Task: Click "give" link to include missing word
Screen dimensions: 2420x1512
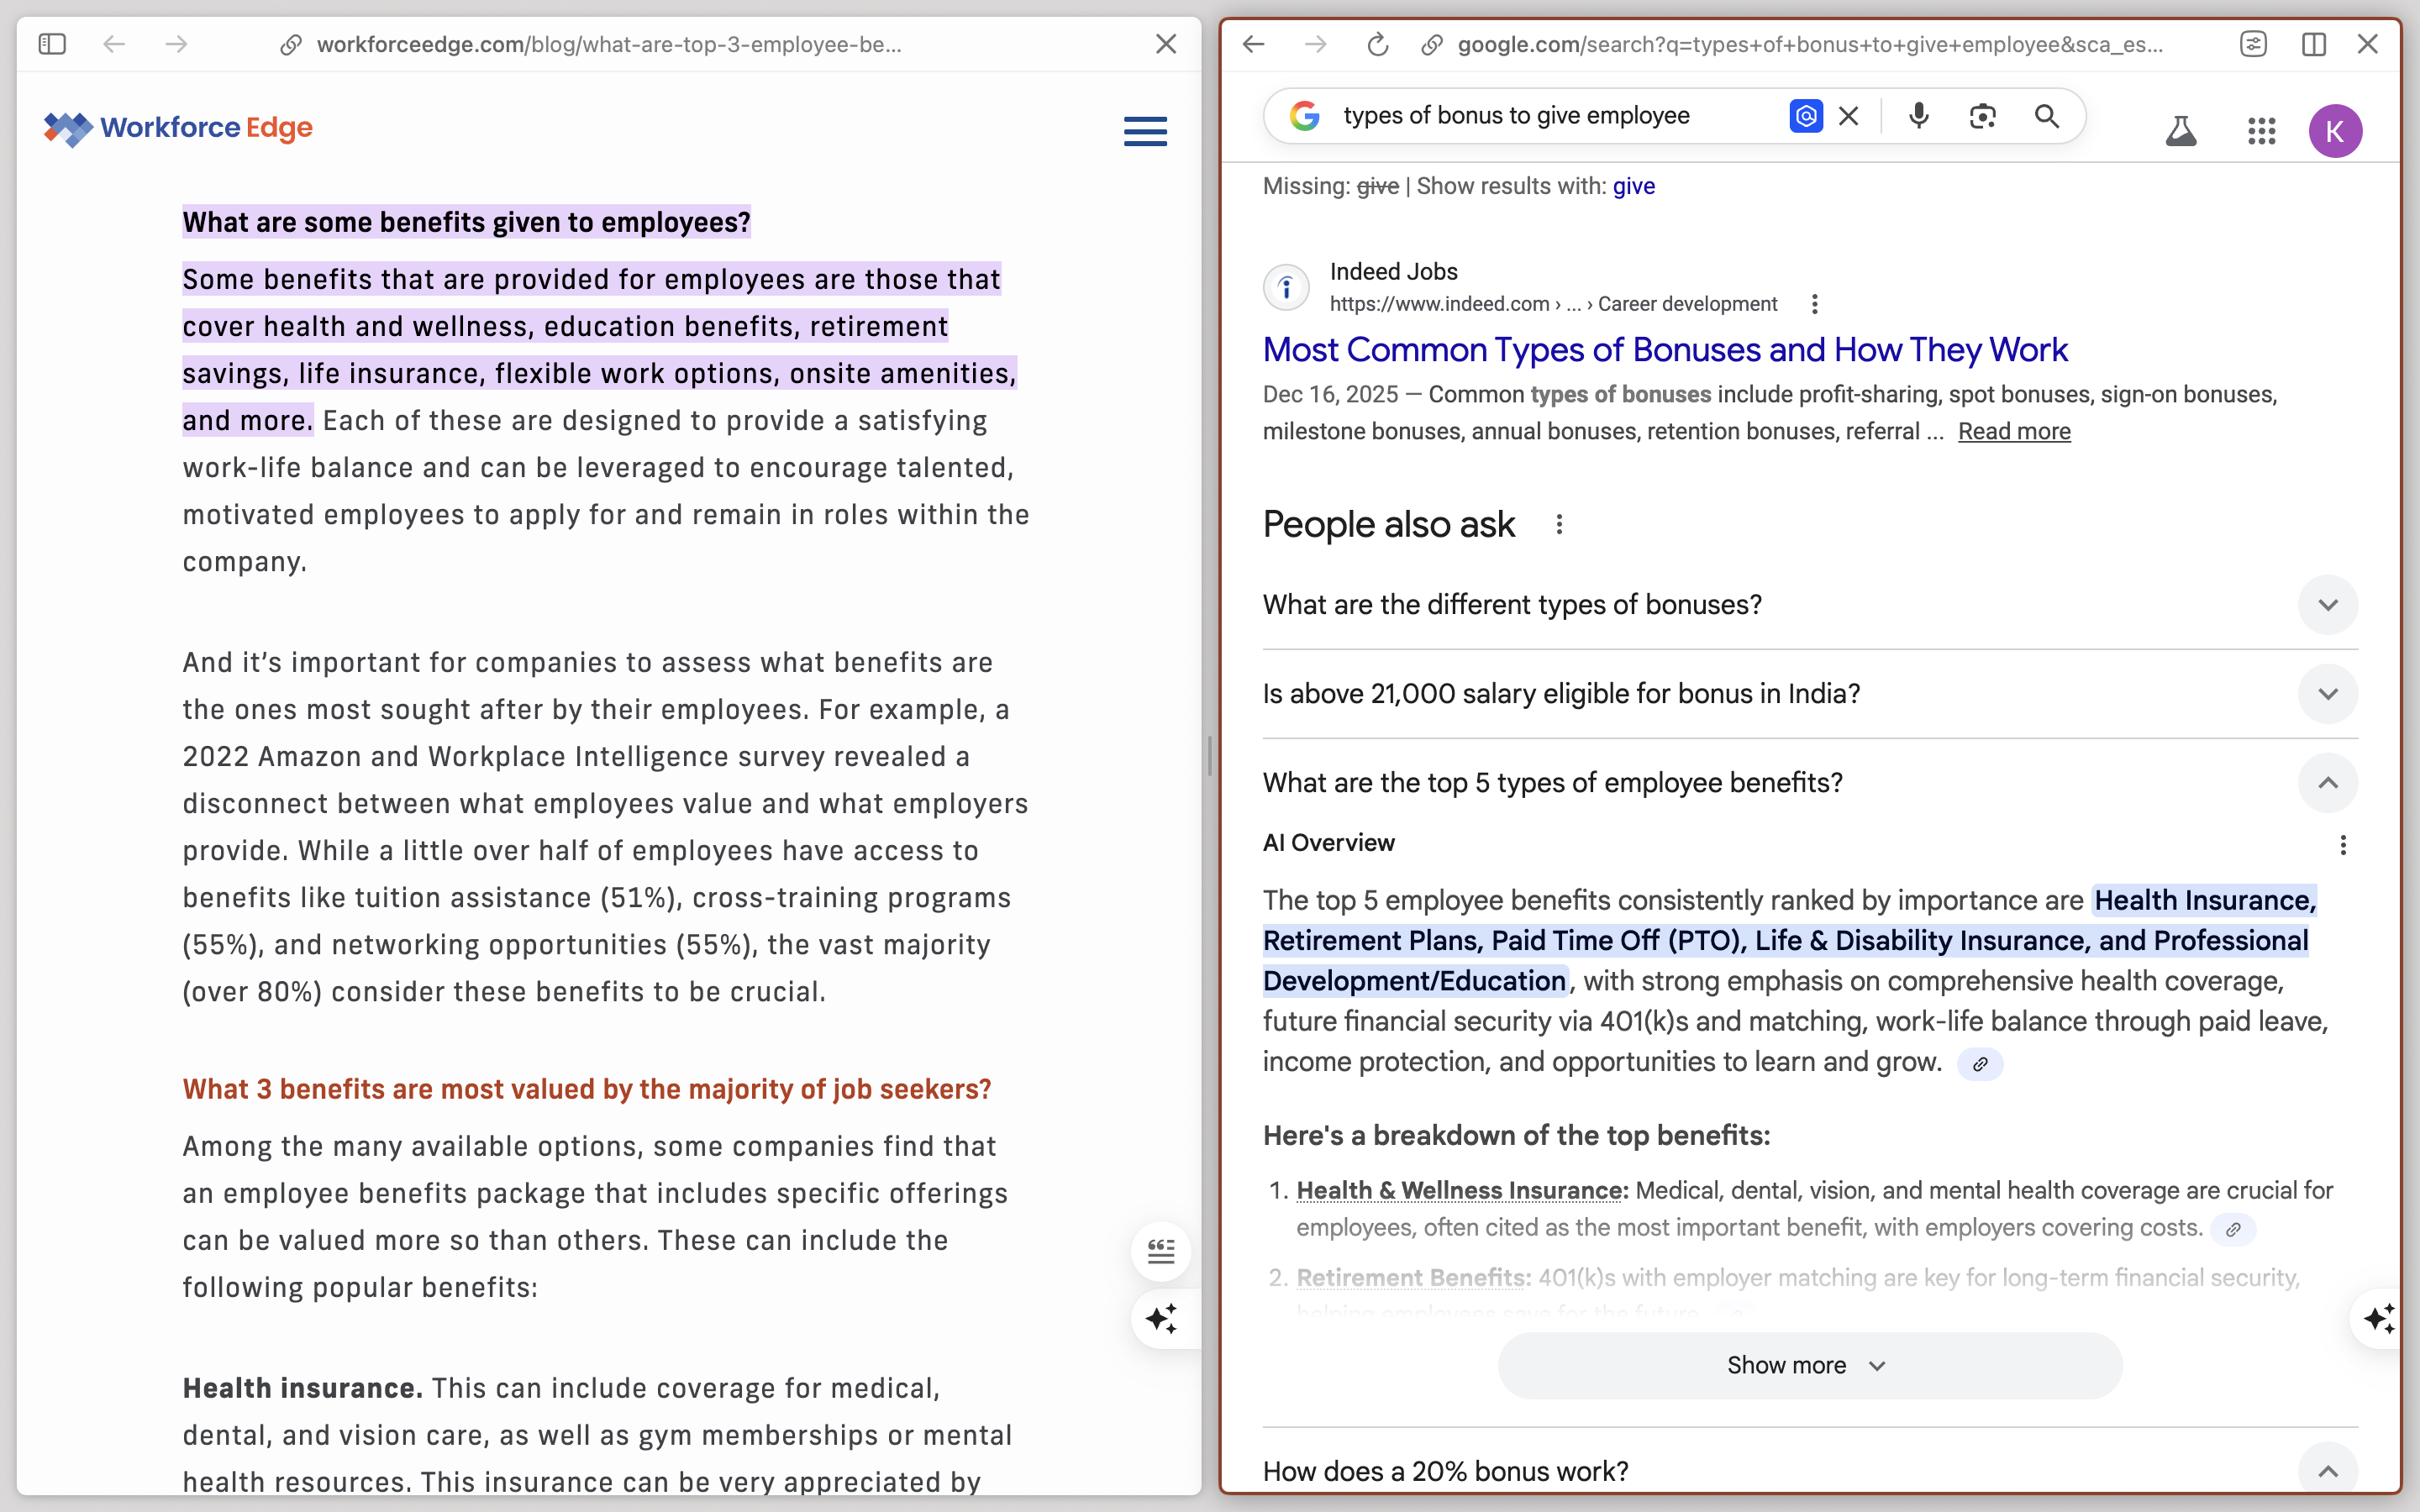Action: tap(1633, 186)
